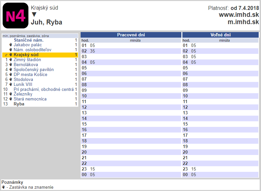Click the hand icon in the Poznámky legend

3,187
